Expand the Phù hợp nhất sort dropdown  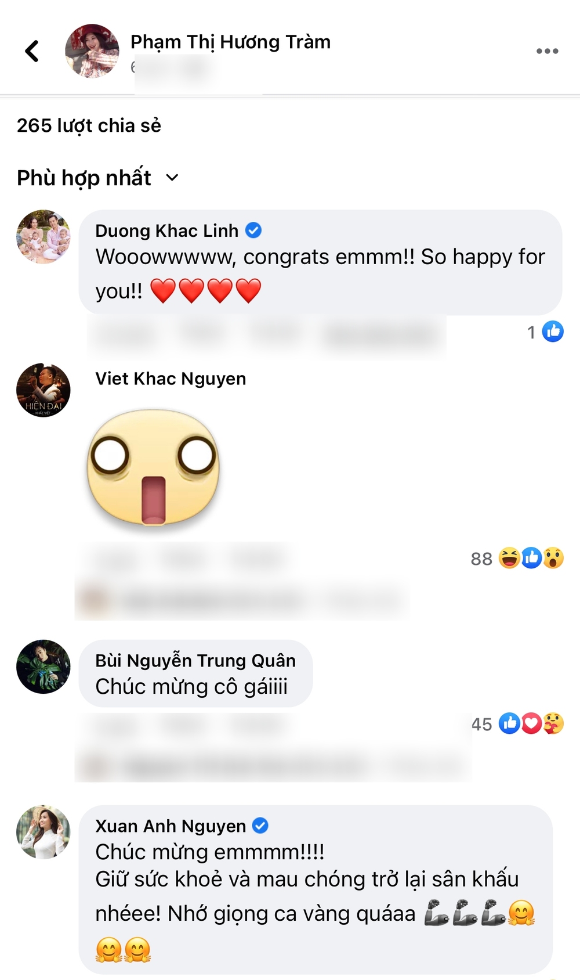coord(97,178)
